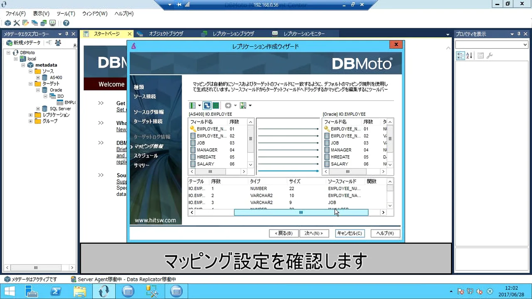Click alphabetical sort icon in properties panel
This screenshot has width=532, height=299.
(469, 56)
